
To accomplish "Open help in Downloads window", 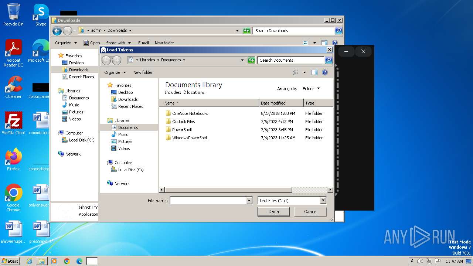I will point(335,43).
